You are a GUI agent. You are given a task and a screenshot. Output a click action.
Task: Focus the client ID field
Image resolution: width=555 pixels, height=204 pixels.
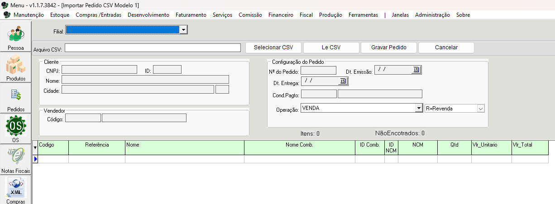click(x=167, y=70)
